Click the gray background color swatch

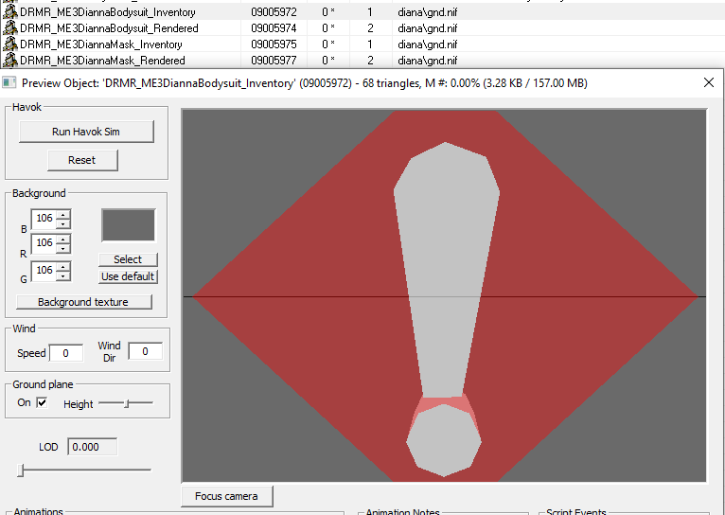pos(129,225)
